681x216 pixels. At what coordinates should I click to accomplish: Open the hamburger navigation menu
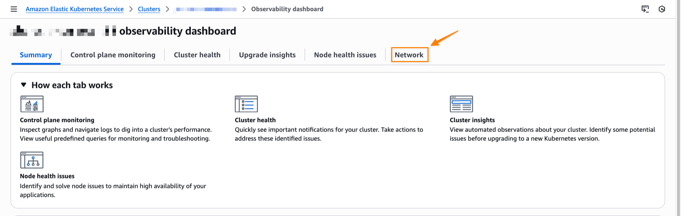[14, 9]
